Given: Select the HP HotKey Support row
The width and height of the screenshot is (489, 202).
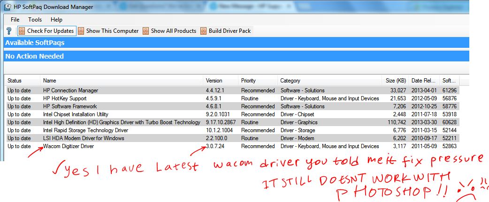Looking at the screenshot, I should coord(232,98).
